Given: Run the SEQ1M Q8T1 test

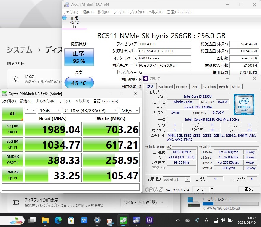Looking at the screenshot, I should point(13,129).
